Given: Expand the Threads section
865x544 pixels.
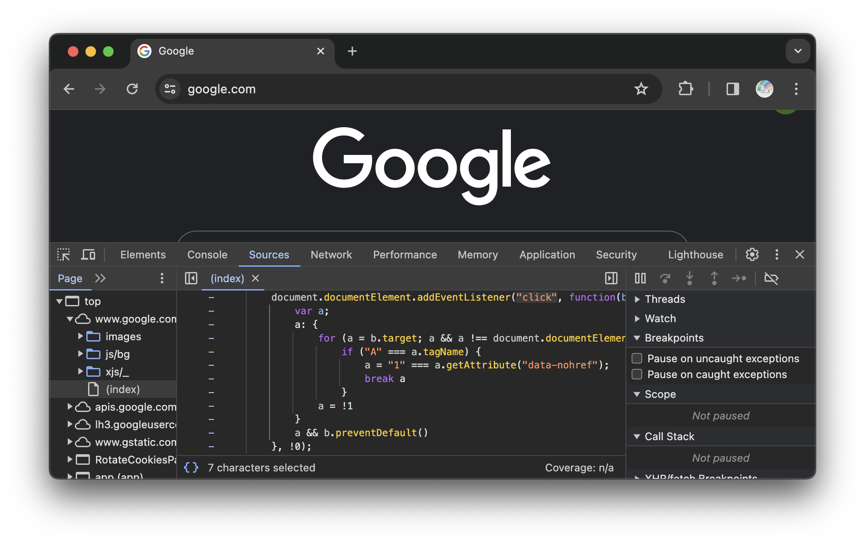Looking at the screenshot, I should [637, 299].
